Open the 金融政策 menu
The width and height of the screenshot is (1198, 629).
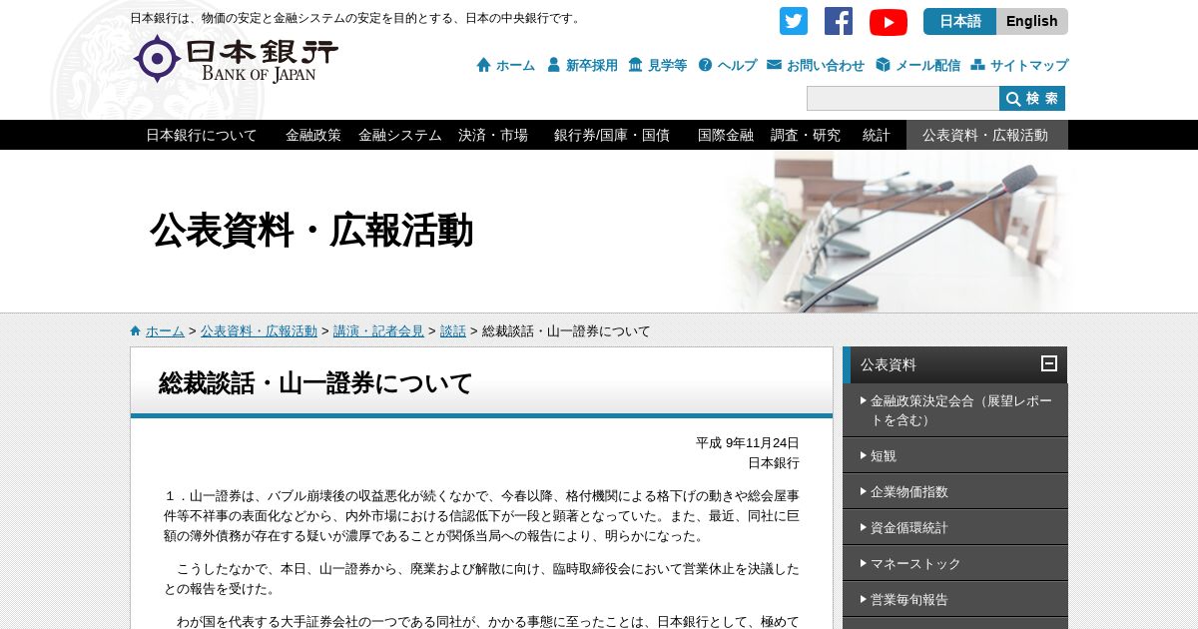313,135
